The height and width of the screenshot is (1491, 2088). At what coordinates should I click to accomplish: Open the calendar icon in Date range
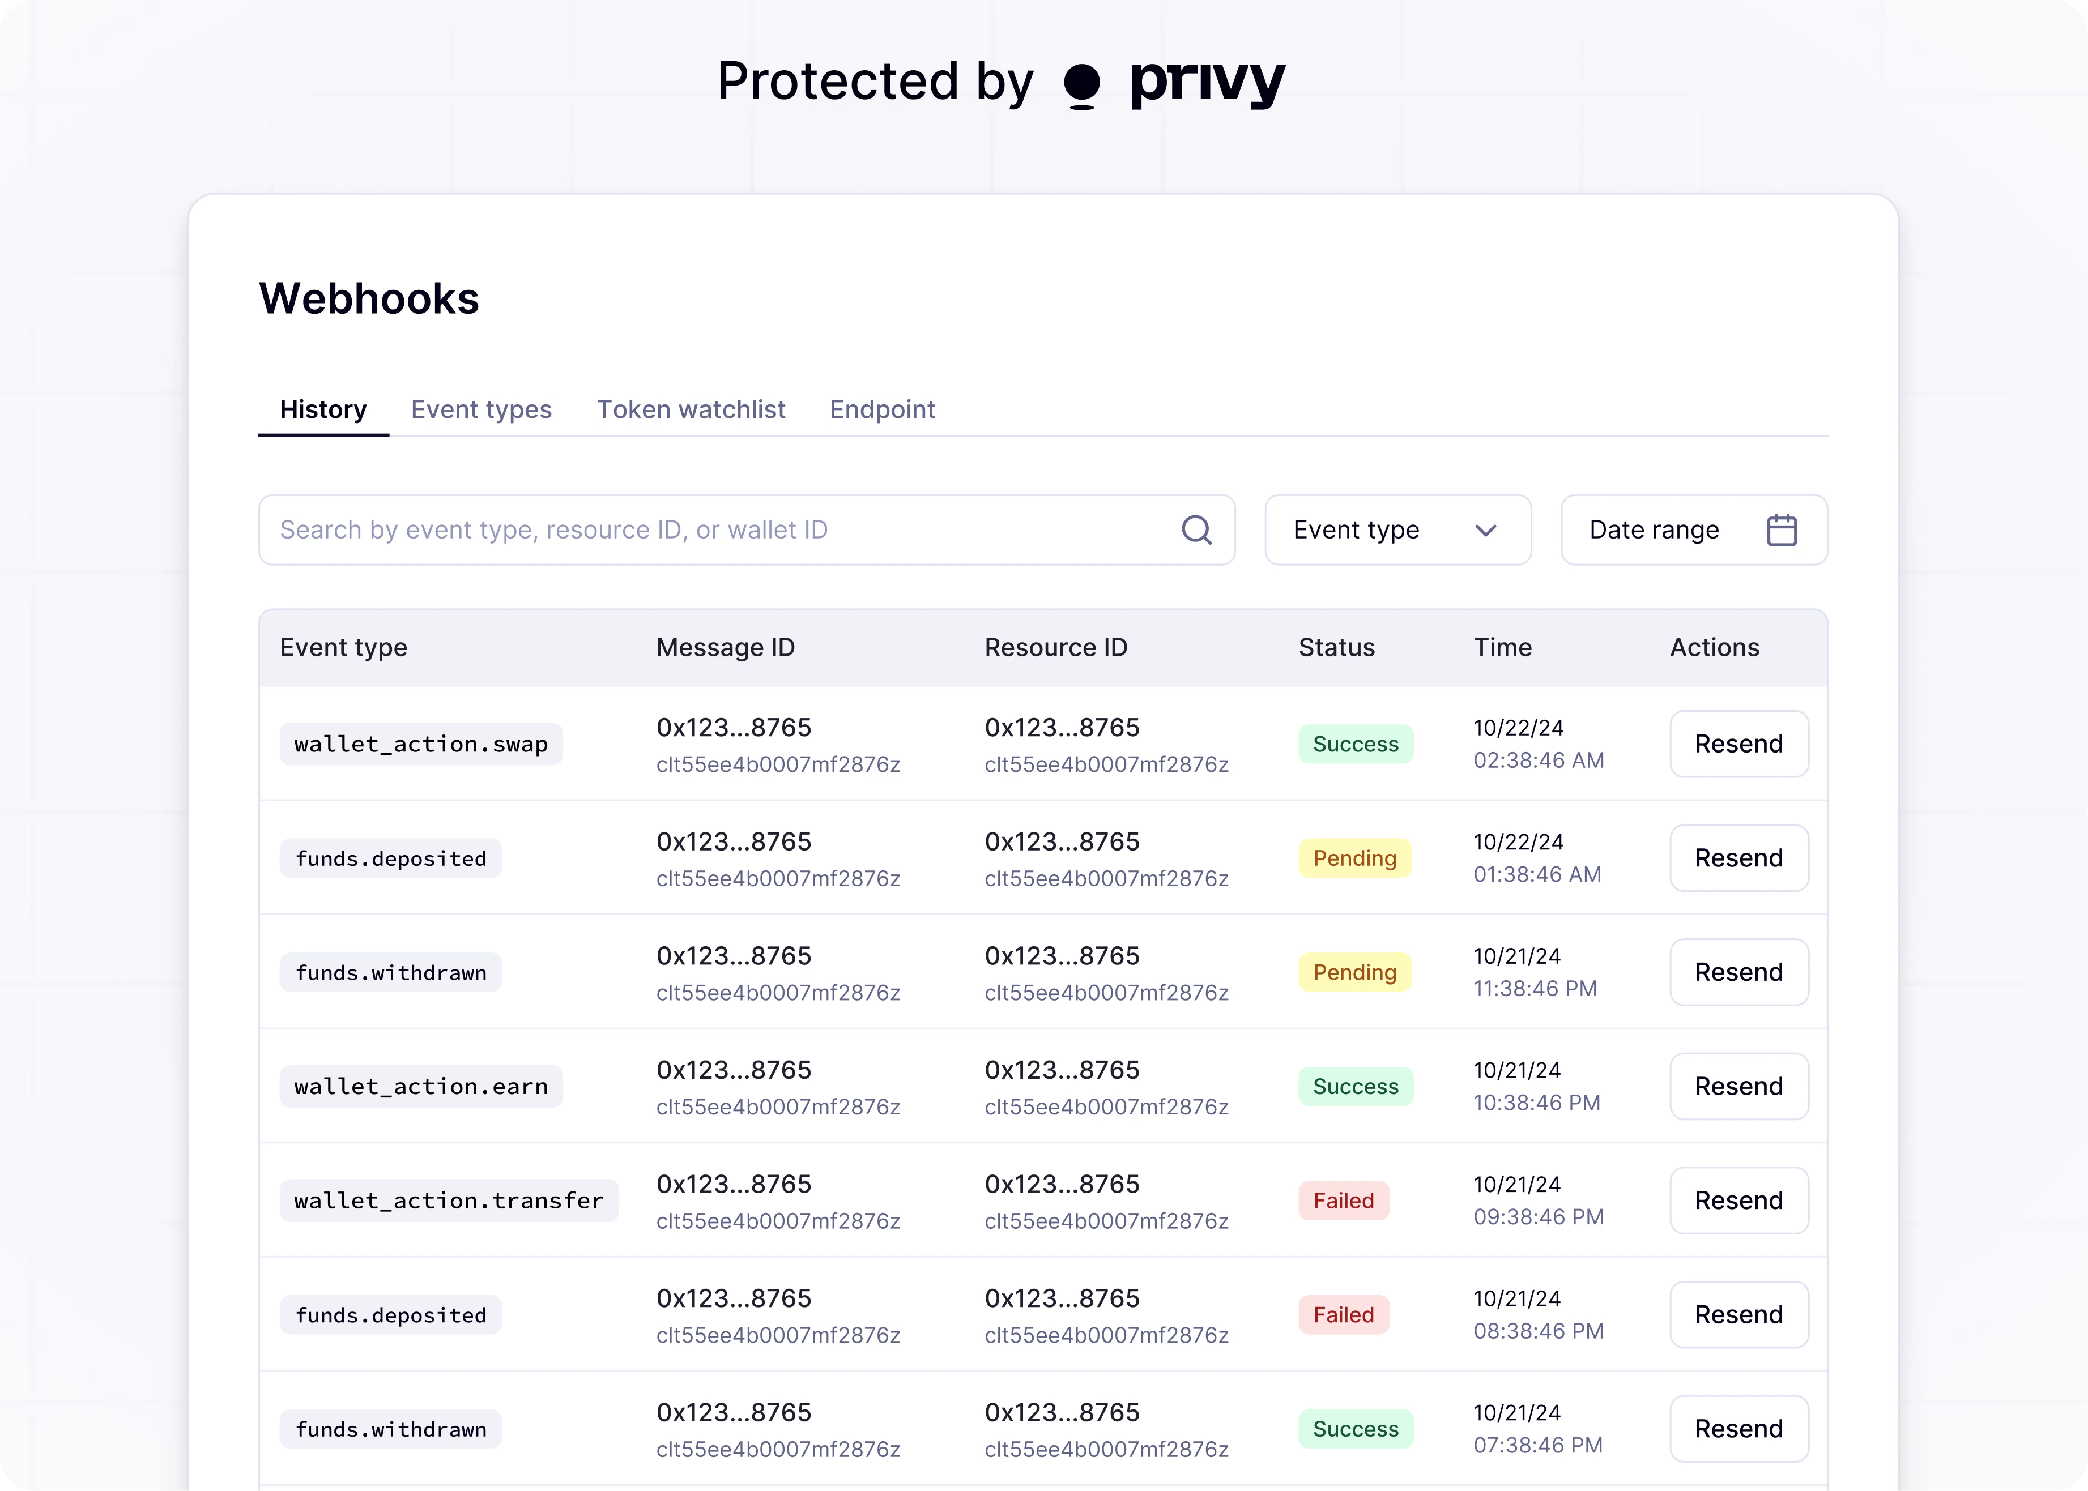click(x=1782, y=529)
